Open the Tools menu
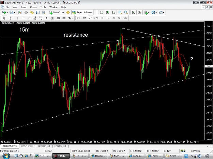The height and width of the screenshot is (159, 213). click(x=43, y=7)
